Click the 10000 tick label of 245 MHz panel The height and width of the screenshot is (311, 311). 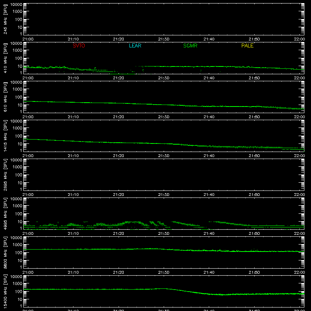tap(16, 5)
